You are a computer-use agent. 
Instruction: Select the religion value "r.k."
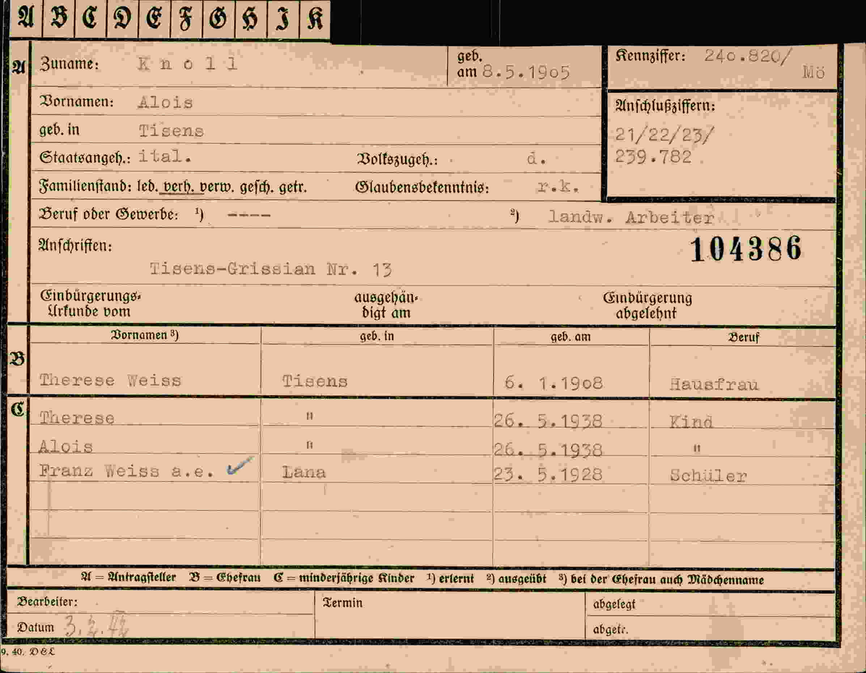pos(558,186)
